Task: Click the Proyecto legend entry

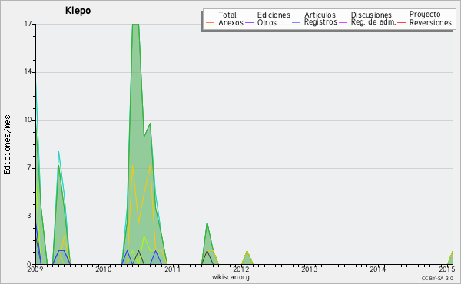Action: [419, 14]
